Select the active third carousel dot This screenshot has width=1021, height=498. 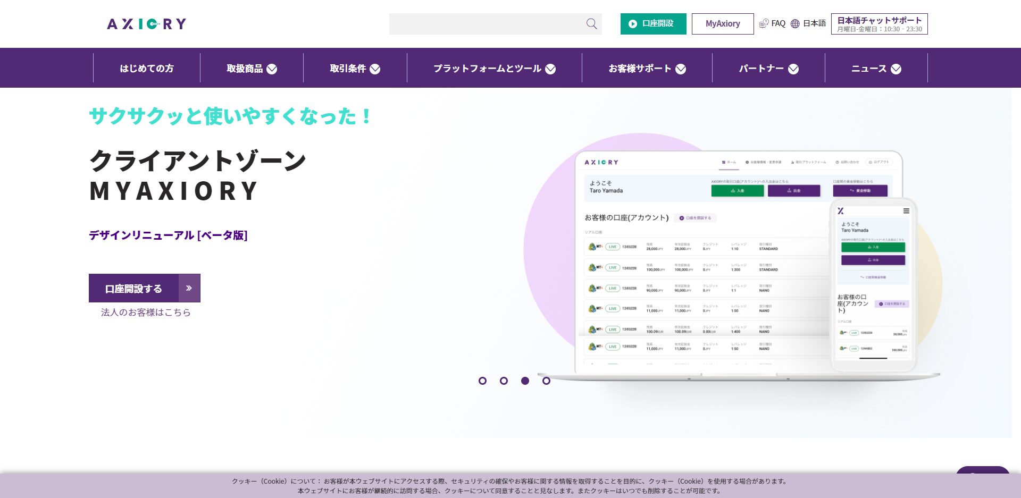coord(525,381)
